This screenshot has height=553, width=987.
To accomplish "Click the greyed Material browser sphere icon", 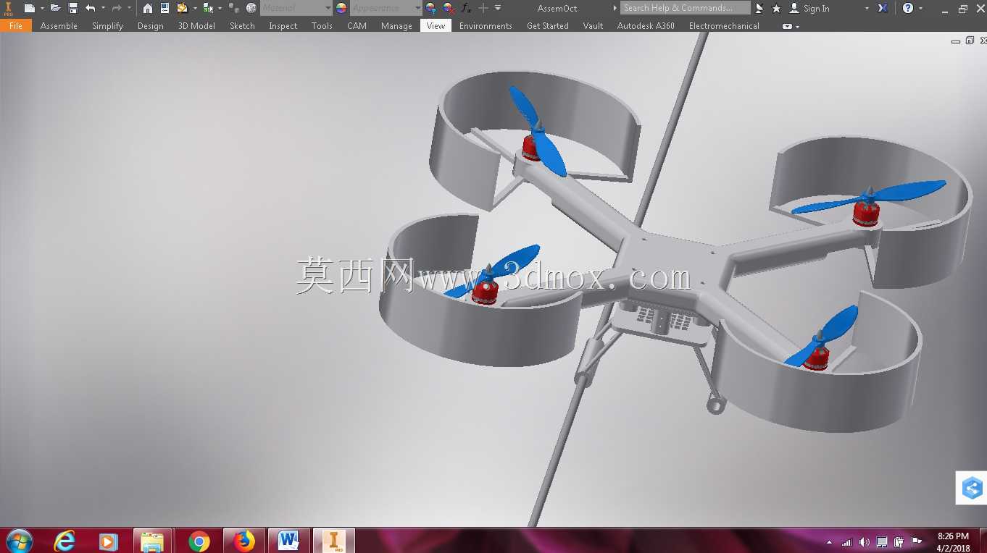I will point(251,8).
